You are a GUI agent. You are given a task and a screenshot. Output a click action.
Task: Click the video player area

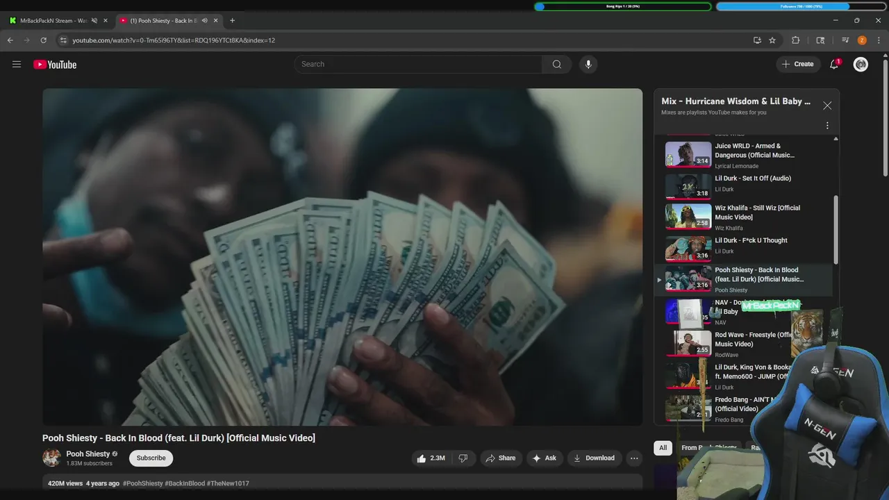[342, 257]
